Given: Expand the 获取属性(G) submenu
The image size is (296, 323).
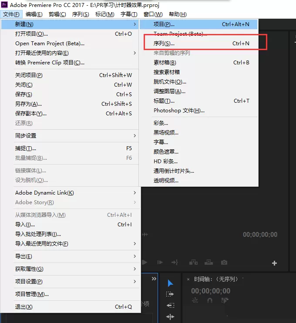Looking at the screenshot, I should point(70,269).
